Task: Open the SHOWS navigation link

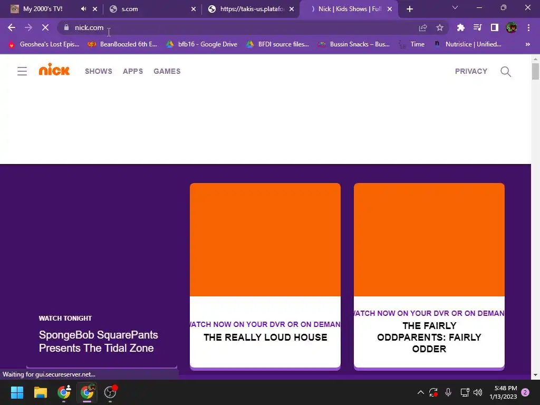Action: 99,71
